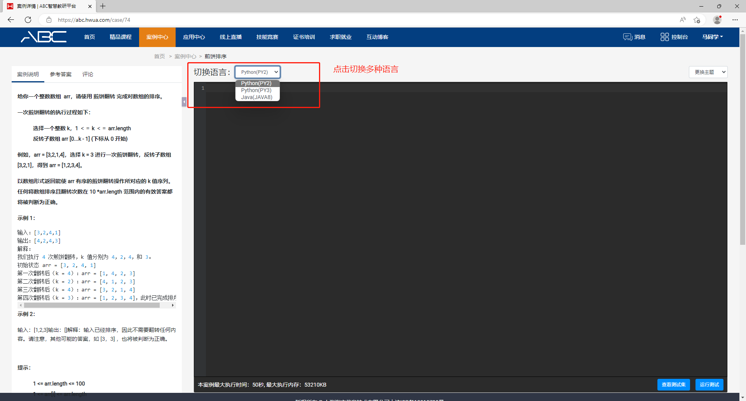The image size is (746, 401).
Task: Click the 前饼排序 breadcrumb text
Action: point(216,56)
